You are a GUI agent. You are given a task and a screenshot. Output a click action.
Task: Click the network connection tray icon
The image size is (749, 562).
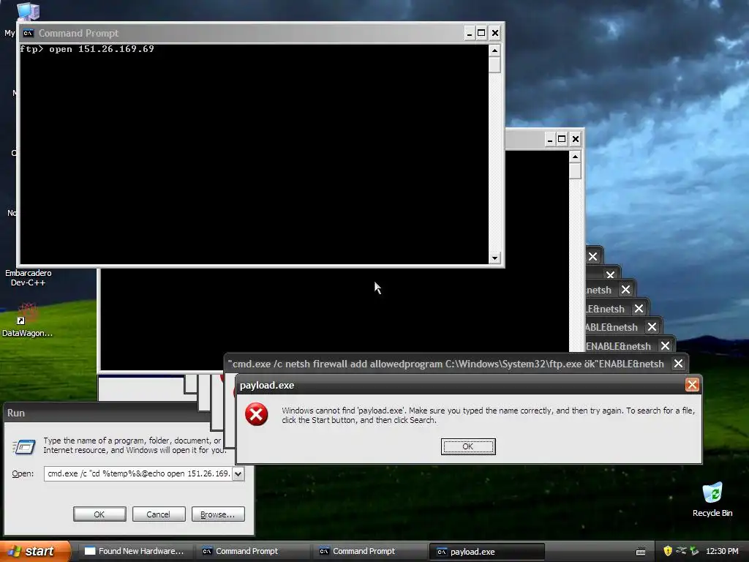click(x=681, y=551)
